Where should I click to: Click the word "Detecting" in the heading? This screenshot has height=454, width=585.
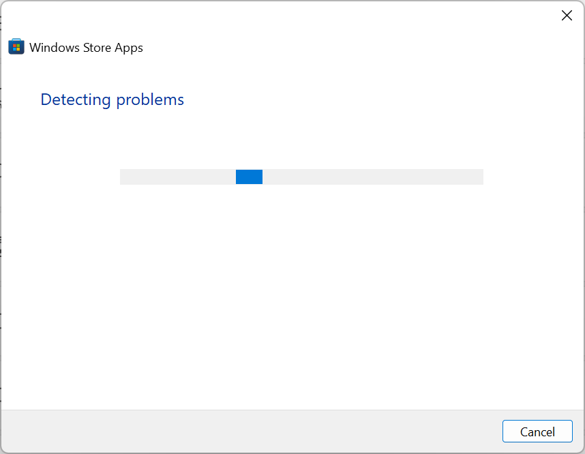click(x=76, y=100)
